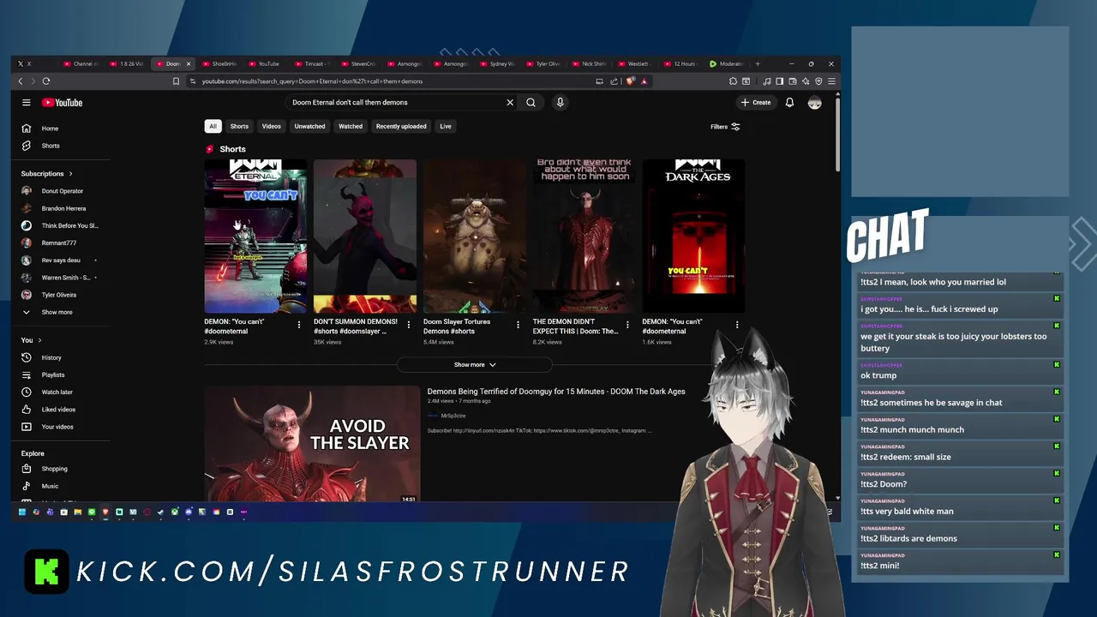The height and width of the screenshot is (617, 1097).
Task: Open options for 'THE DEMON DIDN'T EXPECT THIS' short
Action: pyautogui.click(x=627, y=325)
